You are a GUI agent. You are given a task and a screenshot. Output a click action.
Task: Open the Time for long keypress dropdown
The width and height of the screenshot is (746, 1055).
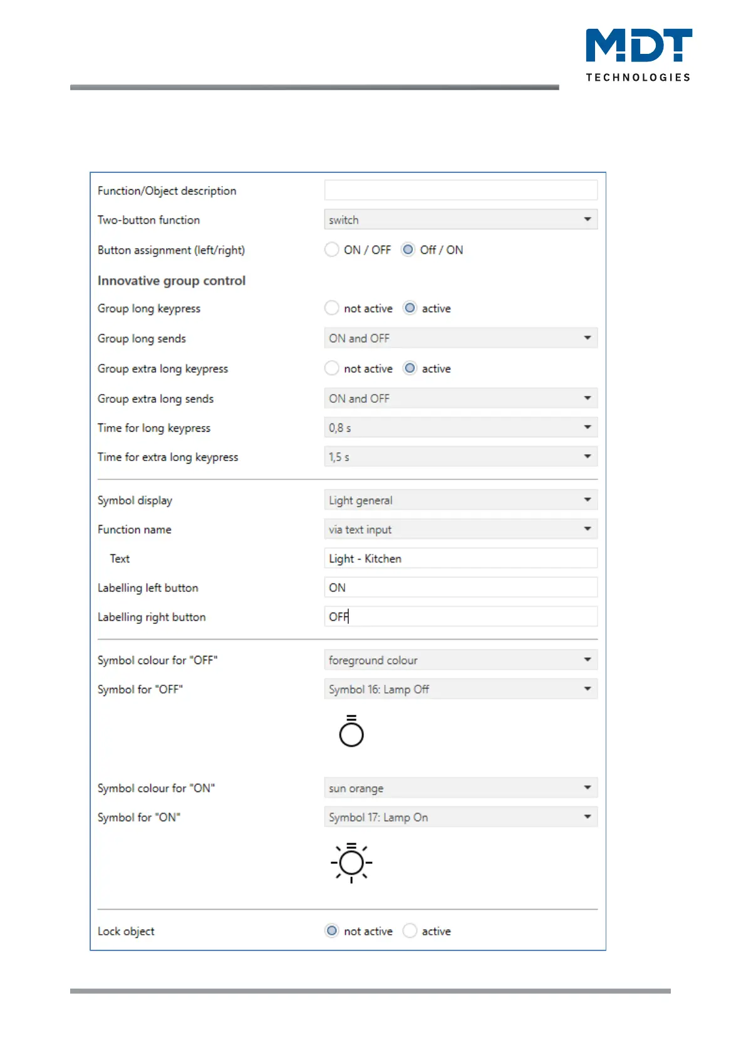(460, 428)
